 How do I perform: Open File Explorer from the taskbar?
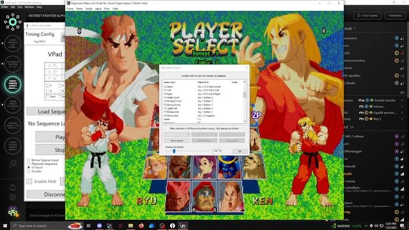click(130, 226)
